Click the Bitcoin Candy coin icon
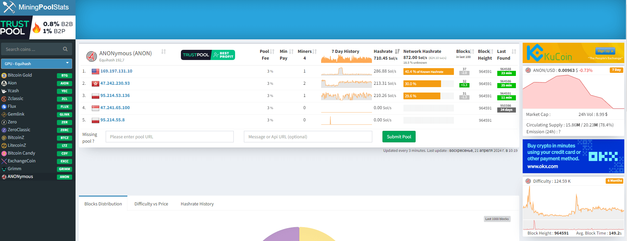The height and width of the screenshot is (241, 627). [4, 153]
